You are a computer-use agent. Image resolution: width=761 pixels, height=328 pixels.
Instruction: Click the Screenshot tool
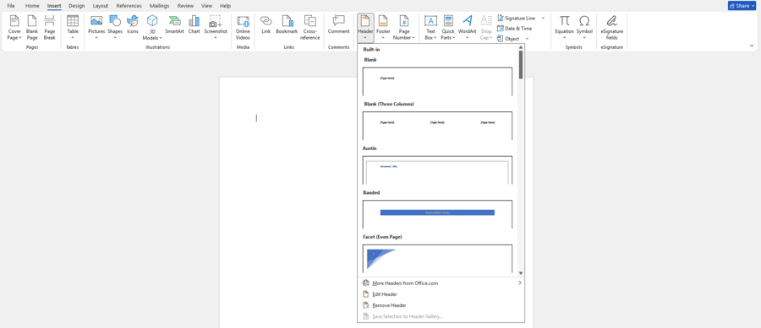coord(216,28)
